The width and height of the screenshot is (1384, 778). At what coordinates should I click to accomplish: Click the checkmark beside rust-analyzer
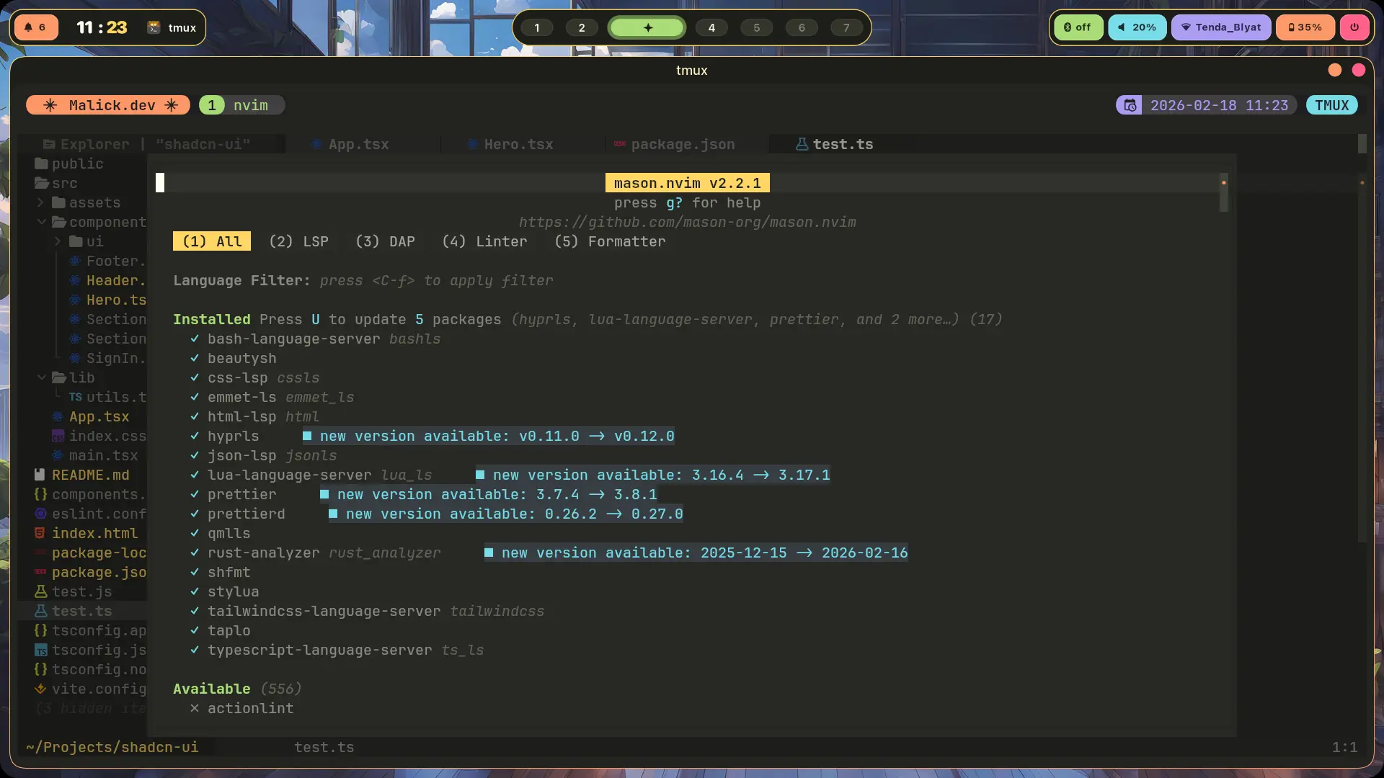click(x=195, y=553)
